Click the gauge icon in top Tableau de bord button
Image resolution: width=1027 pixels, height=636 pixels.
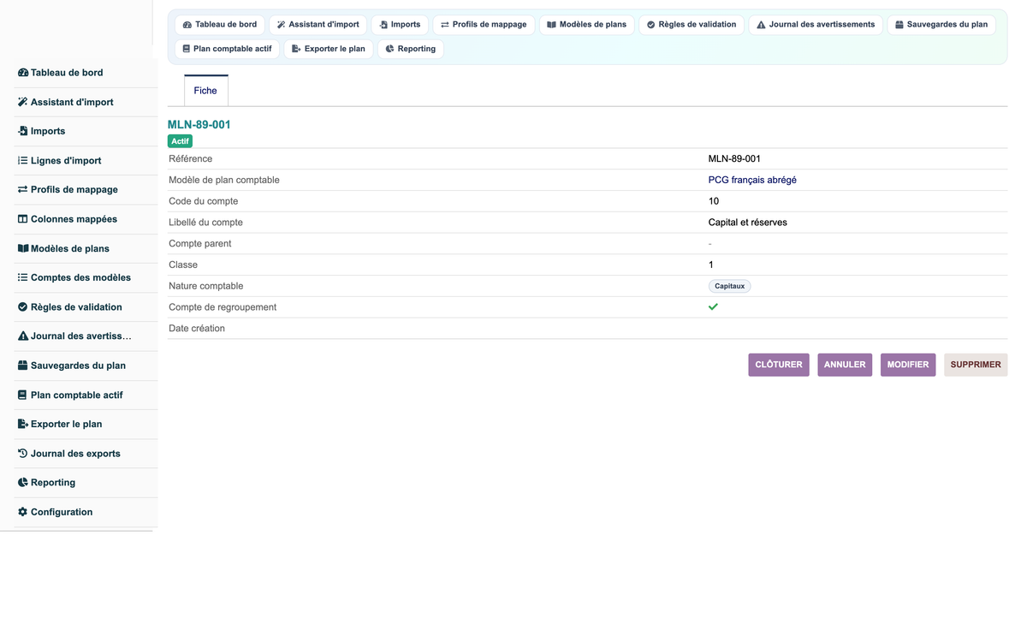point(187,25)
